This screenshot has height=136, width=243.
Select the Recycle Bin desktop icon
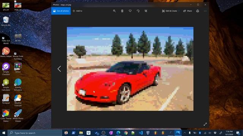(6, 21)
